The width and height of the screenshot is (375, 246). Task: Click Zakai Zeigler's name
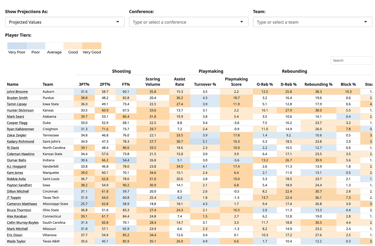[x=17, y=135]
